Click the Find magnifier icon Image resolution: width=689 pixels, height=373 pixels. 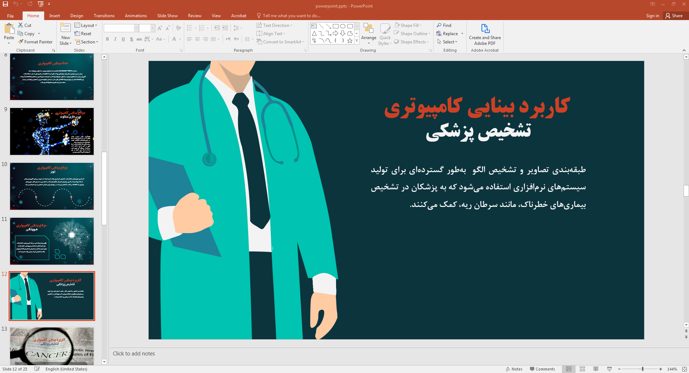[x=439, y=25]
